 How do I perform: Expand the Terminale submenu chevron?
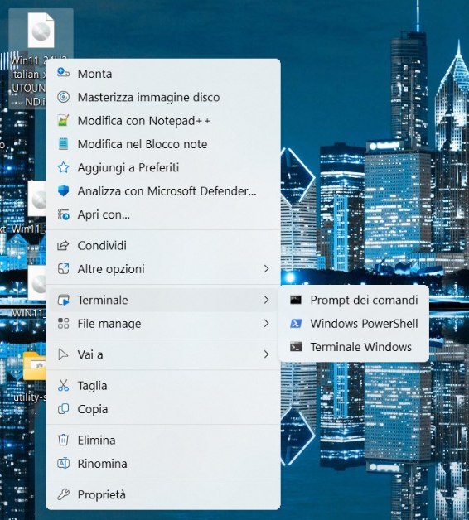pyautogui.click(x=266, y=300)
